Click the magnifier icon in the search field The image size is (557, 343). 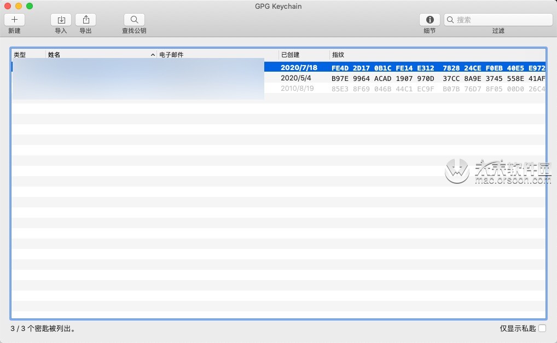click(450, 20)
